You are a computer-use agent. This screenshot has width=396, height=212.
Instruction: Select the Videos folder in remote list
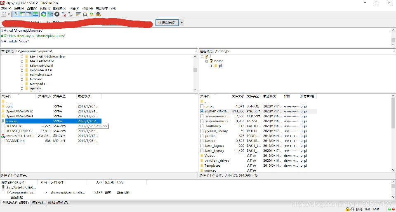click(x=210, y=156)
